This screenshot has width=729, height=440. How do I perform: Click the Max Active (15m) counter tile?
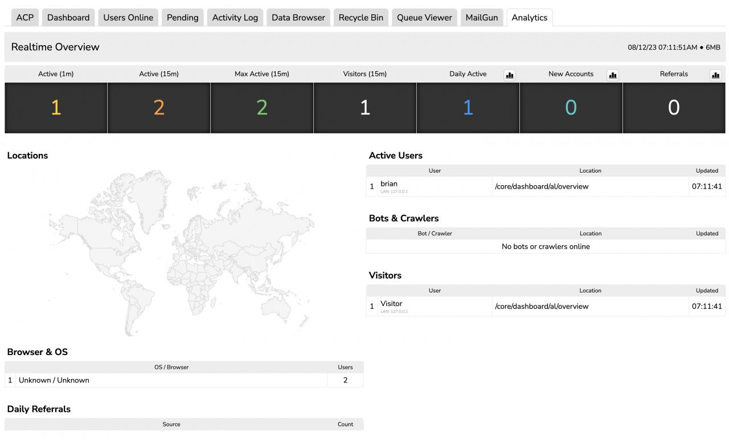coord(262,108)
